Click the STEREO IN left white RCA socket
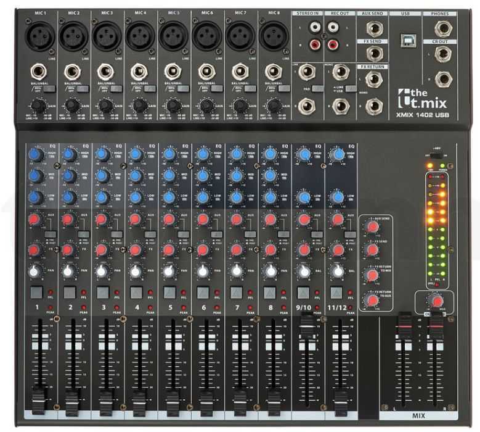 315,27
